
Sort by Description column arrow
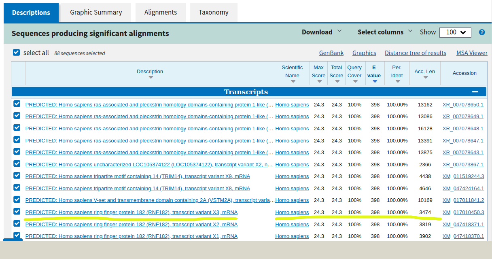(151, 77)
